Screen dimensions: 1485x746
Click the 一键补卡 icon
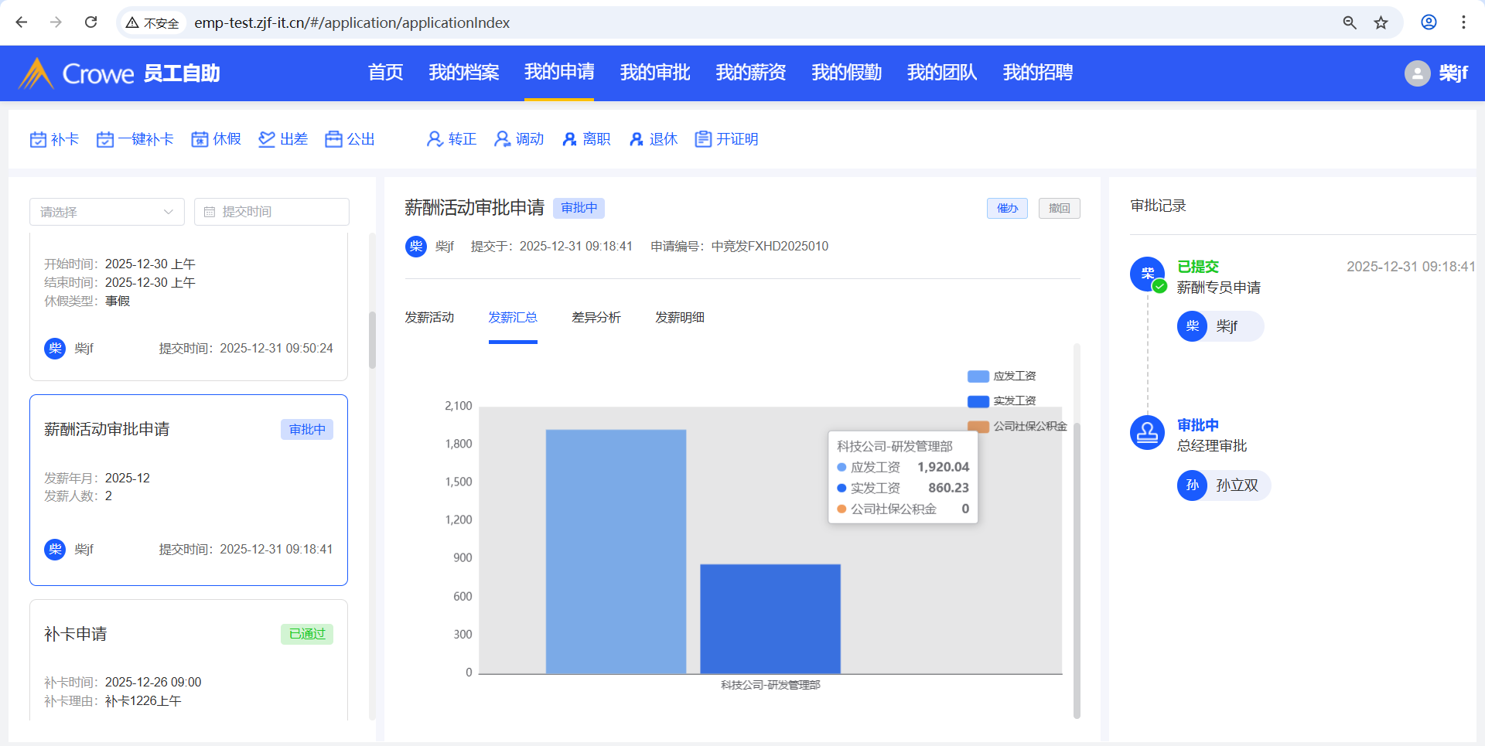[105, 139]
